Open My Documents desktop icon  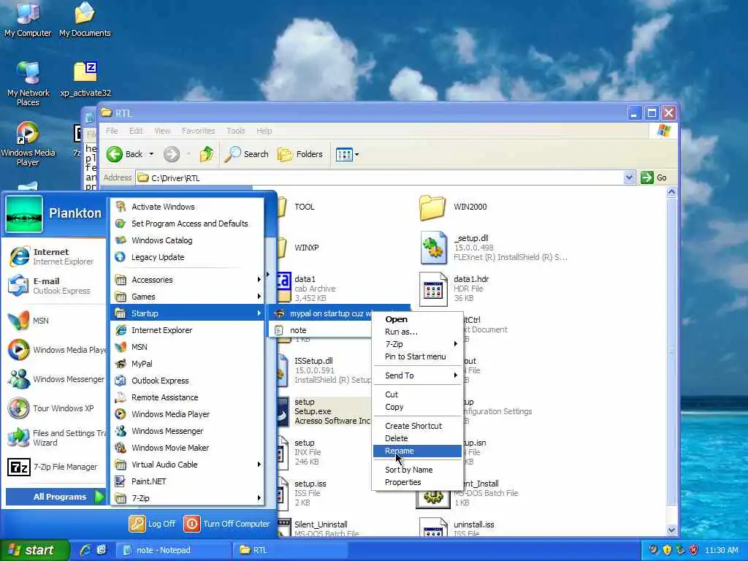[85, 20]
